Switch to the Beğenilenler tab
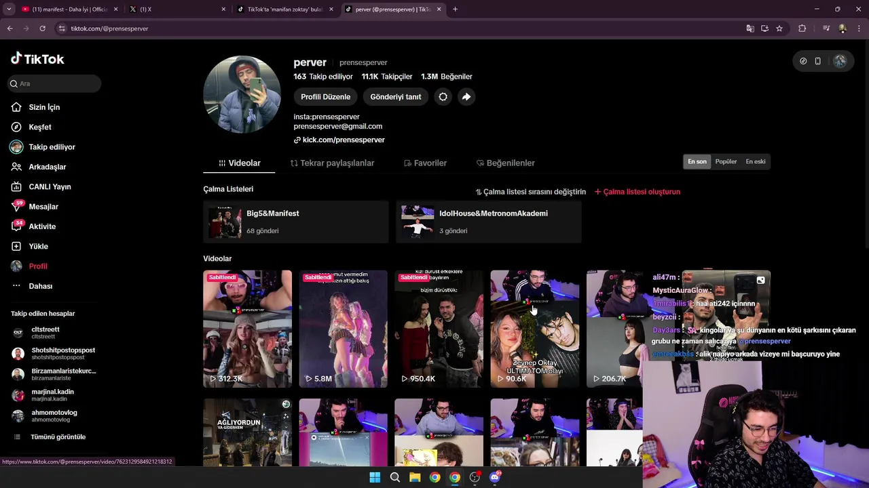869x488 pixels. pos(506,163)
